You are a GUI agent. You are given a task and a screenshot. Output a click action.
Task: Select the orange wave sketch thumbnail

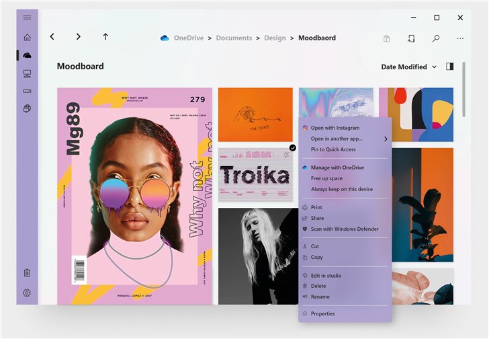pyautogui.click(x=255, y=114)
